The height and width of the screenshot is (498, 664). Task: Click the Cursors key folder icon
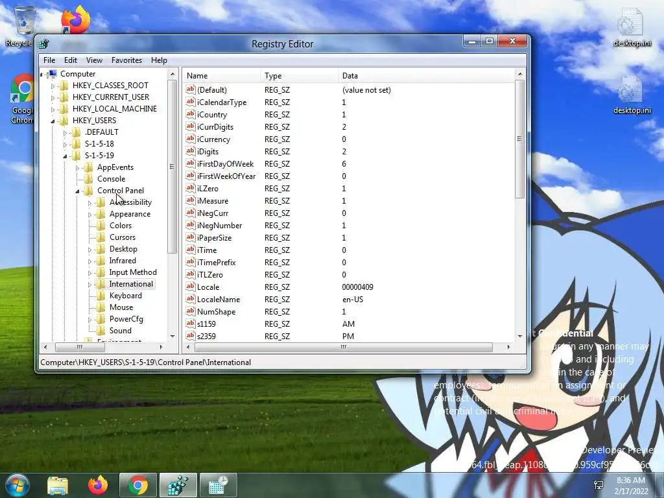pyautogui.click(x=101, y=237)
